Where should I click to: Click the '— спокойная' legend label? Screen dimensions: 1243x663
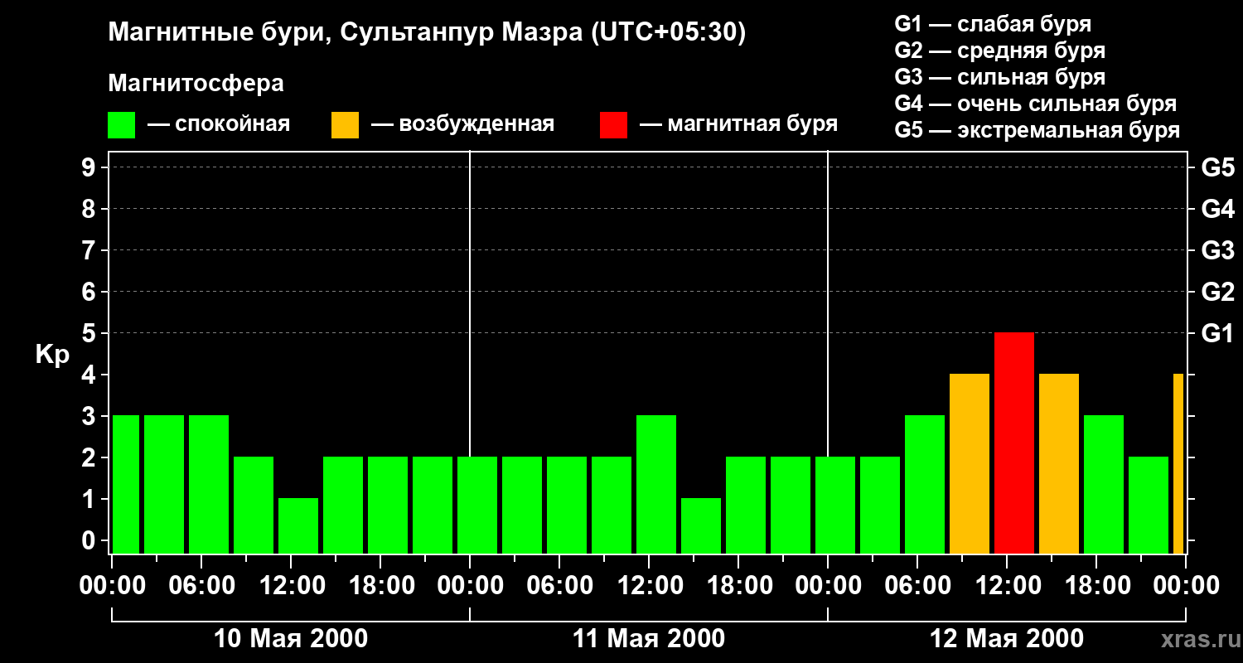click(x=219, y=125)
